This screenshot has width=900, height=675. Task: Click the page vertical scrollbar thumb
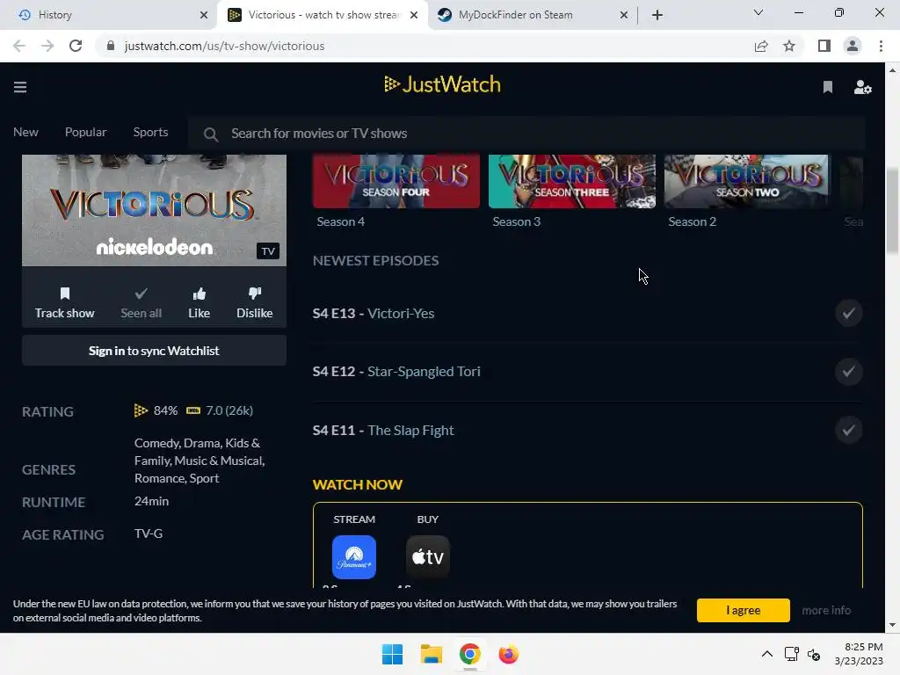pos(892,211)
